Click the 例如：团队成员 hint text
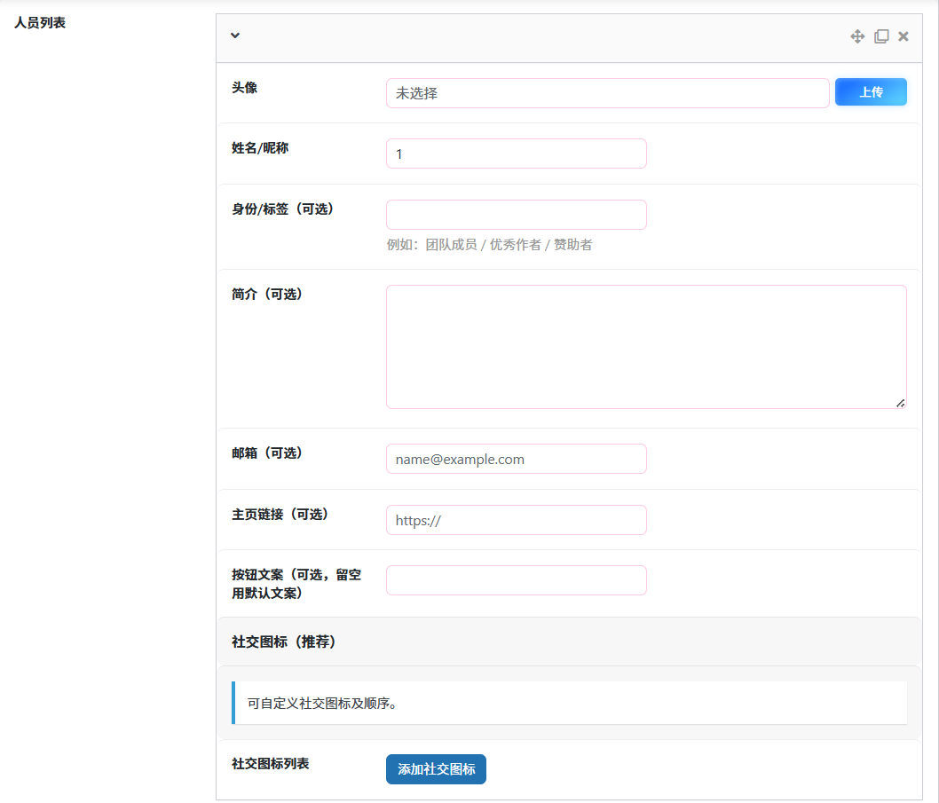 pyautogui.click(x=489, y=245)
